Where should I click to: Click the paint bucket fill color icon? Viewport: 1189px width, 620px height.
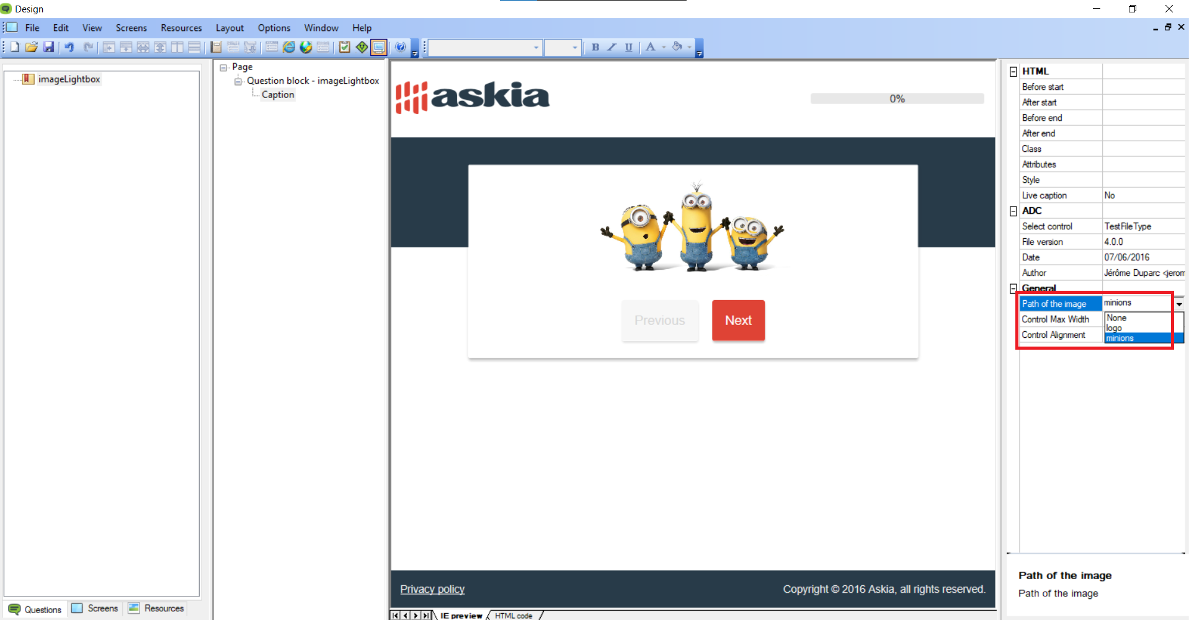coord(677,47)
